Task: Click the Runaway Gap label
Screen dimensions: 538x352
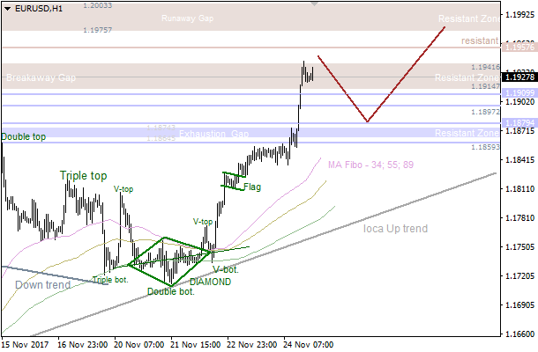Action: [x=188, y=18]
